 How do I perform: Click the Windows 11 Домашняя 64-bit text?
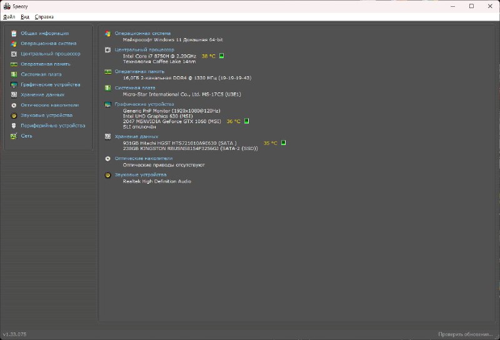(x=172, y=40)
